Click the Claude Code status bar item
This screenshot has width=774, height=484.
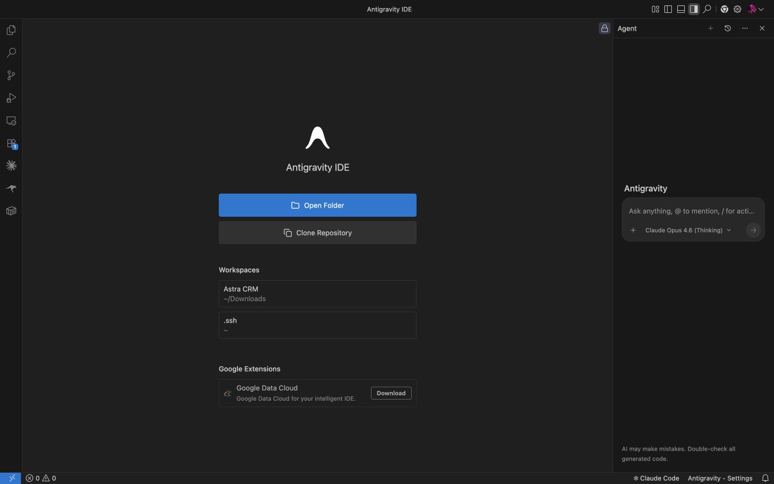tap(656, 478)
